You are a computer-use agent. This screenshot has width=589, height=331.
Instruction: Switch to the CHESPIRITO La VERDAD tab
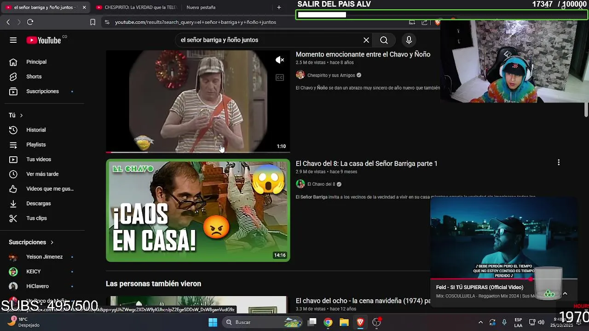pos(136,7)
